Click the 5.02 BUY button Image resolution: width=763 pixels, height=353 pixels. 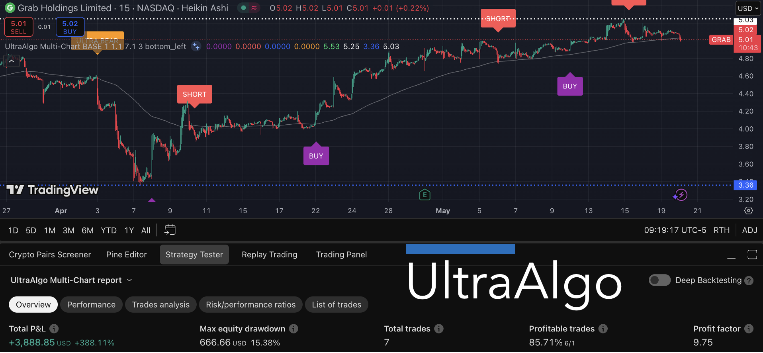(x=70, y=27)
